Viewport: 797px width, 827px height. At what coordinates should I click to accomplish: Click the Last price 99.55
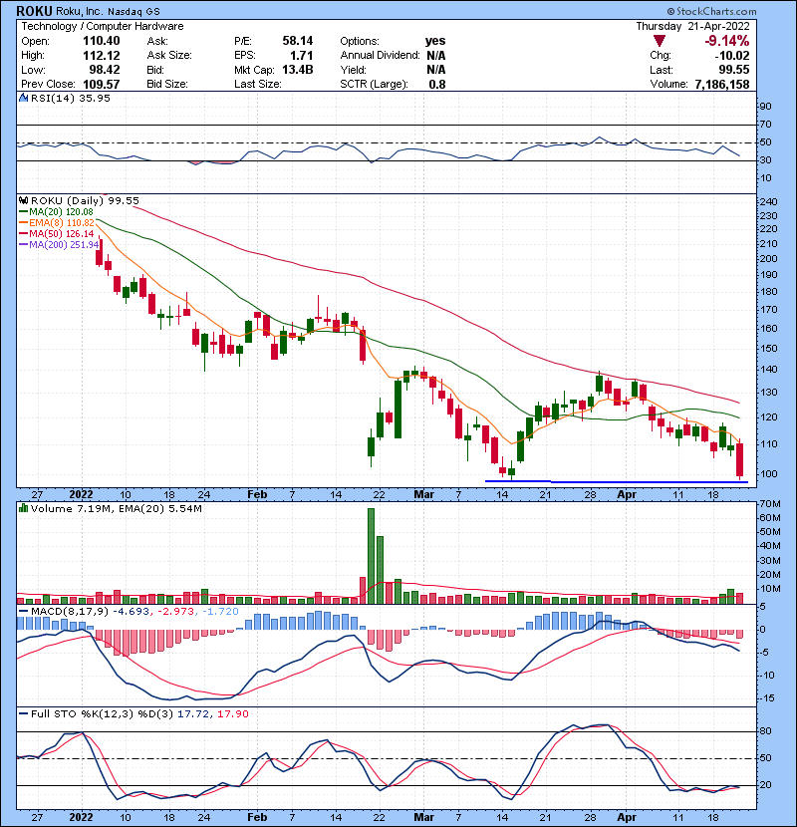click(x=734, y=70)
